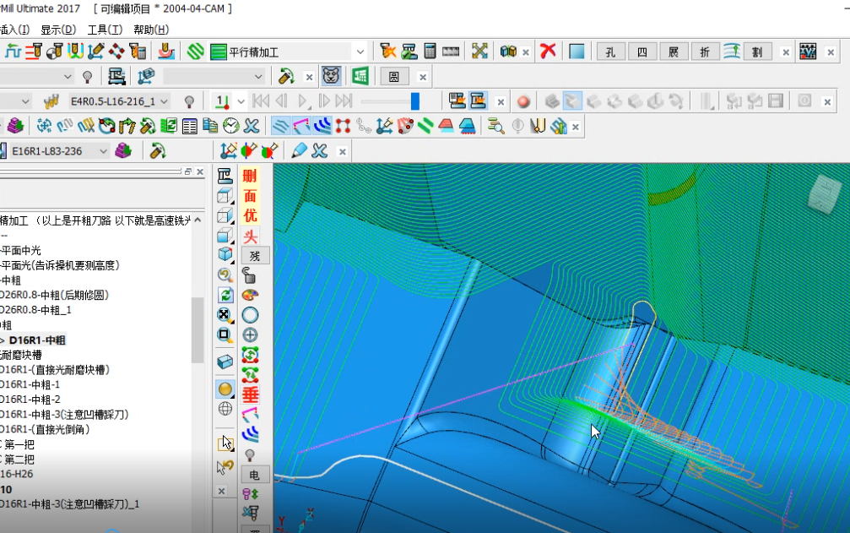Click the 电 button in side toolbar
Viewport: 850px width, 533px height.
coord(254,475)
